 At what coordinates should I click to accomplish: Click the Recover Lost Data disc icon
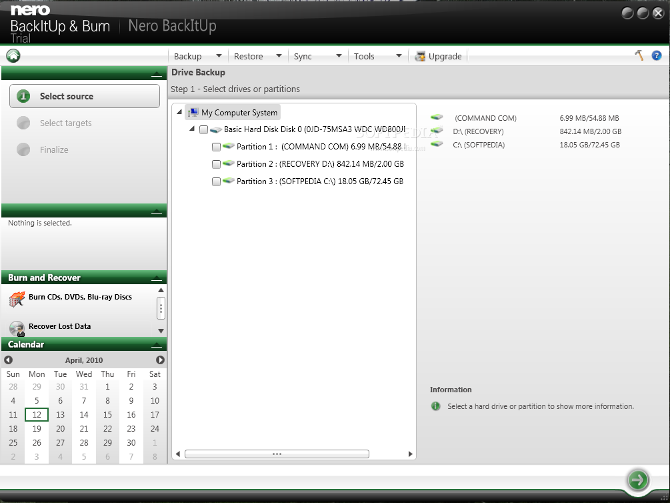[x=17, y=328]
